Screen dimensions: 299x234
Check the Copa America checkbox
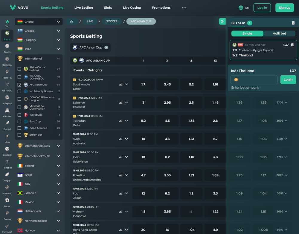[19, 128]
